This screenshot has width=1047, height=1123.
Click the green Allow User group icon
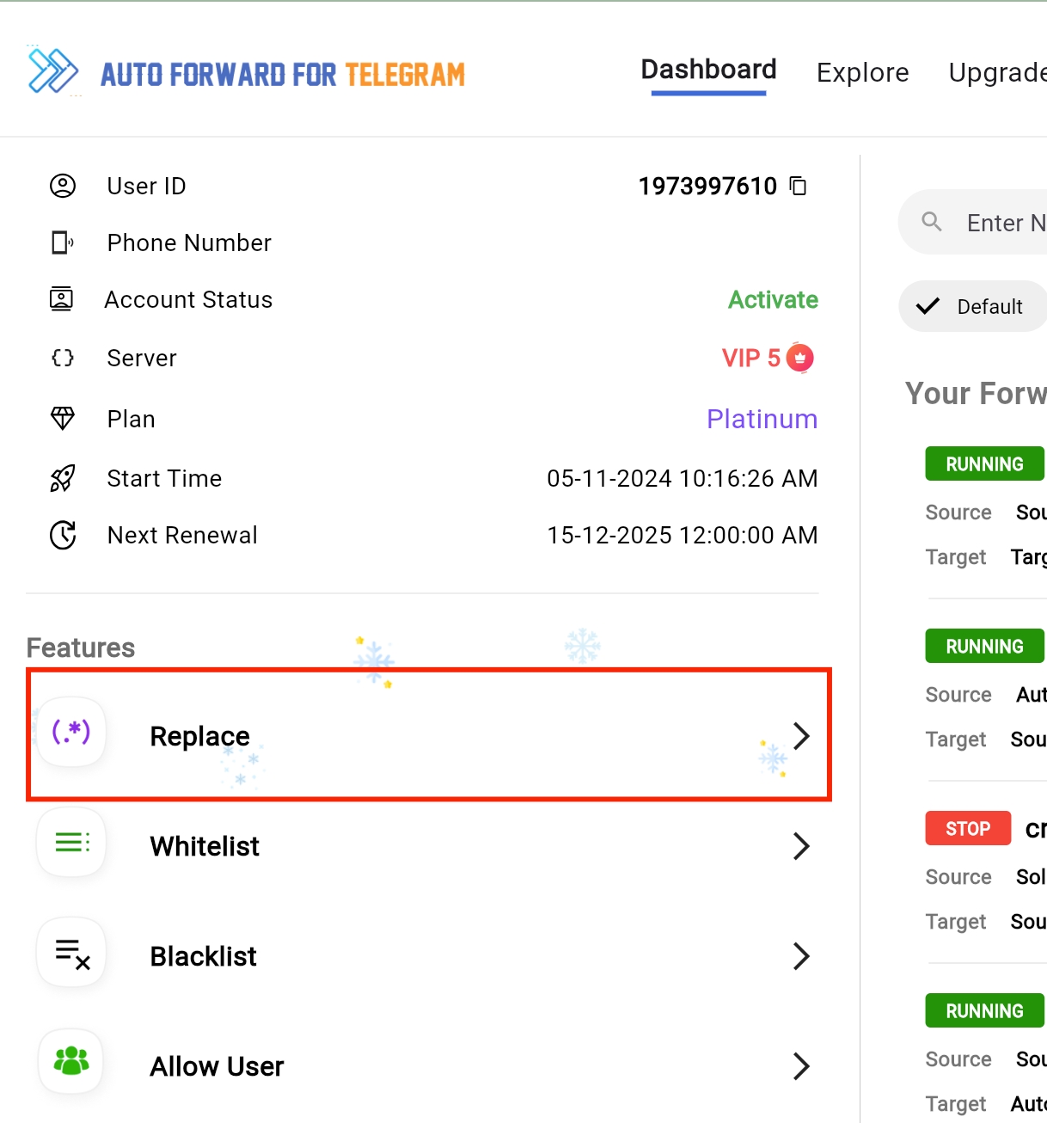click(x=71, y=1061)
